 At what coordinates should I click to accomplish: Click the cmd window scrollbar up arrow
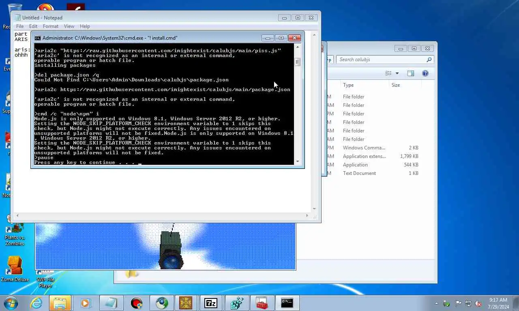[x=298, y=47]
